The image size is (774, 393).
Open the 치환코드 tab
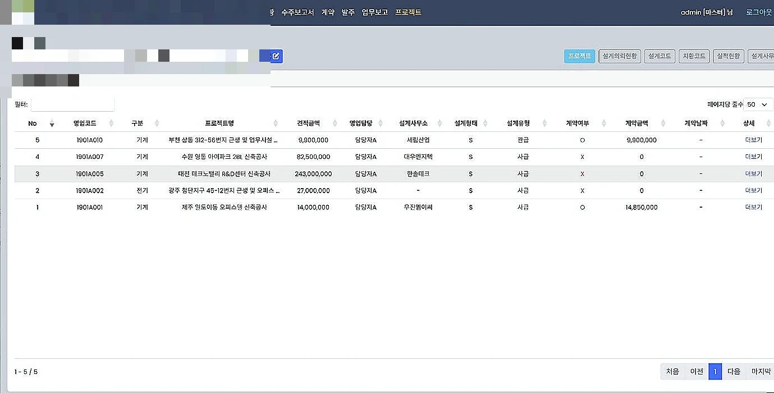tap(694, 56)
